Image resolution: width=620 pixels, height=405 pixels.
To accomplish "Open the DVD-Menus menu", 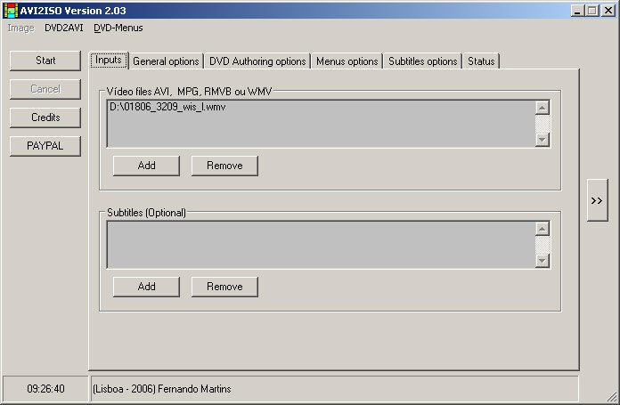I will click(118, 28).
